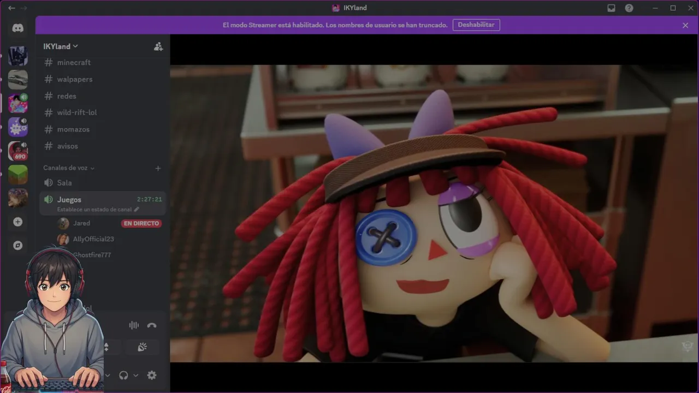This screenshot has width=699, height=393.
Task: Disconnect from the voice call
Action: (x=152, y=325)
